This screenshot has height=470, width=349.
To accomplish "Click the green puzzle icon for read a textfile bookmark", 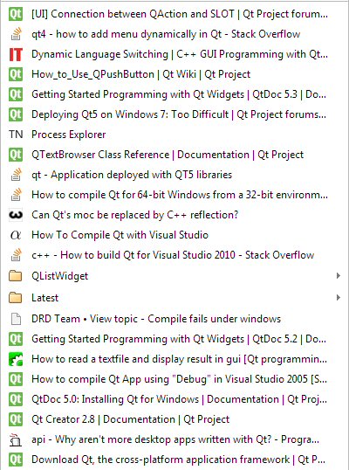I will 16,359.
